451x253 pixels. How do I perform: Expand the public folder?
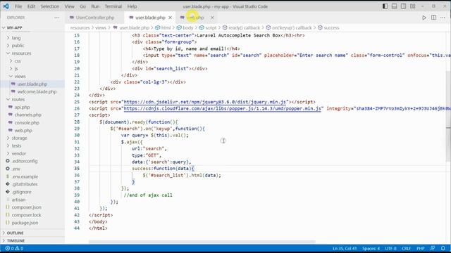click(32, 45)
